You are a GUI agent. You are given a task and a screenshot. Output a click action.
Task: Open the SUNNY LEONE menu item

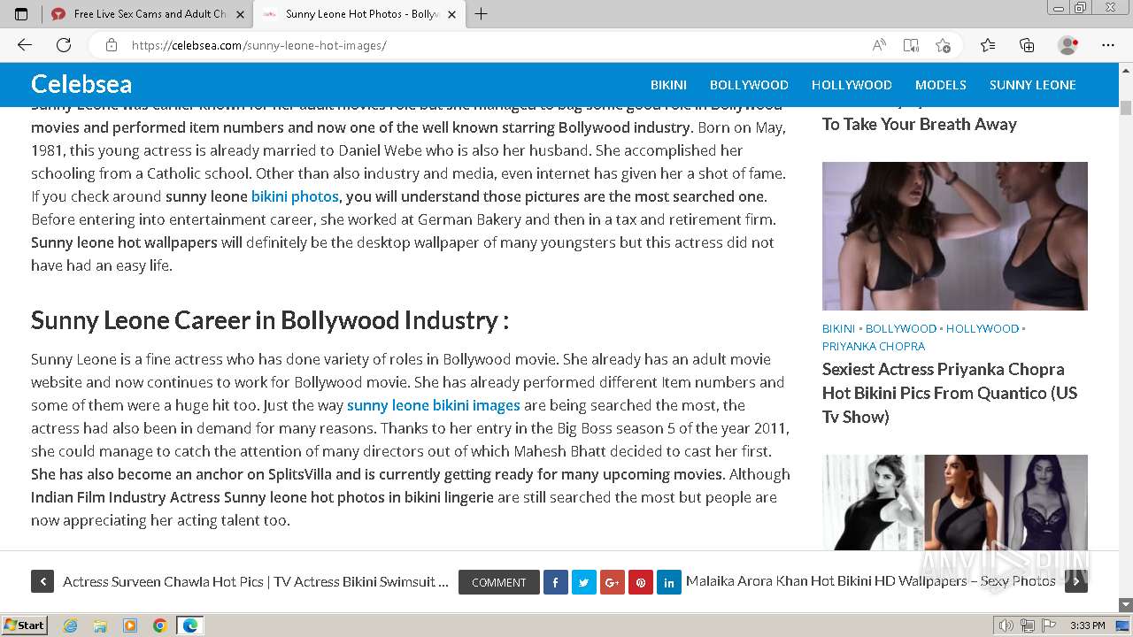[1033, 85]
